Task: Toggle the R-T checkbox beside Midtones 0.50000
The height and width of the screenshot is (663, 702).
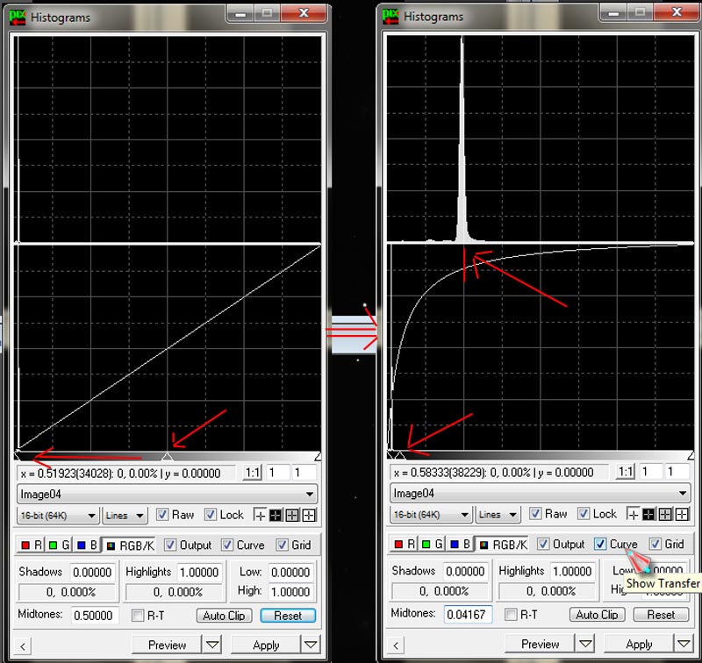Action: tap(137, 615)
